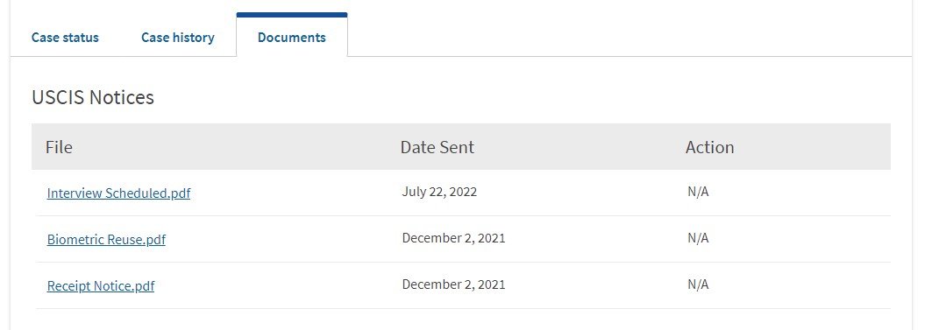The width and height of the screenshot is (932, 330).
Task: Open the Interview Scheduled.pdf notice
Action: [118, 193]
